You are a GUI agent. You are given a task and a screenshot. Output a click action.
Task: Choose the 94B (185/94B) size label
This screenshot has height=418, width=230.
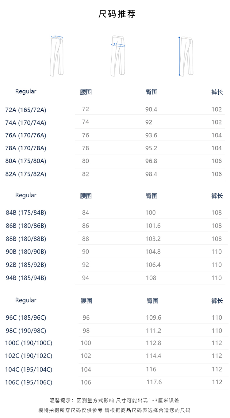[x=26, y=278]
